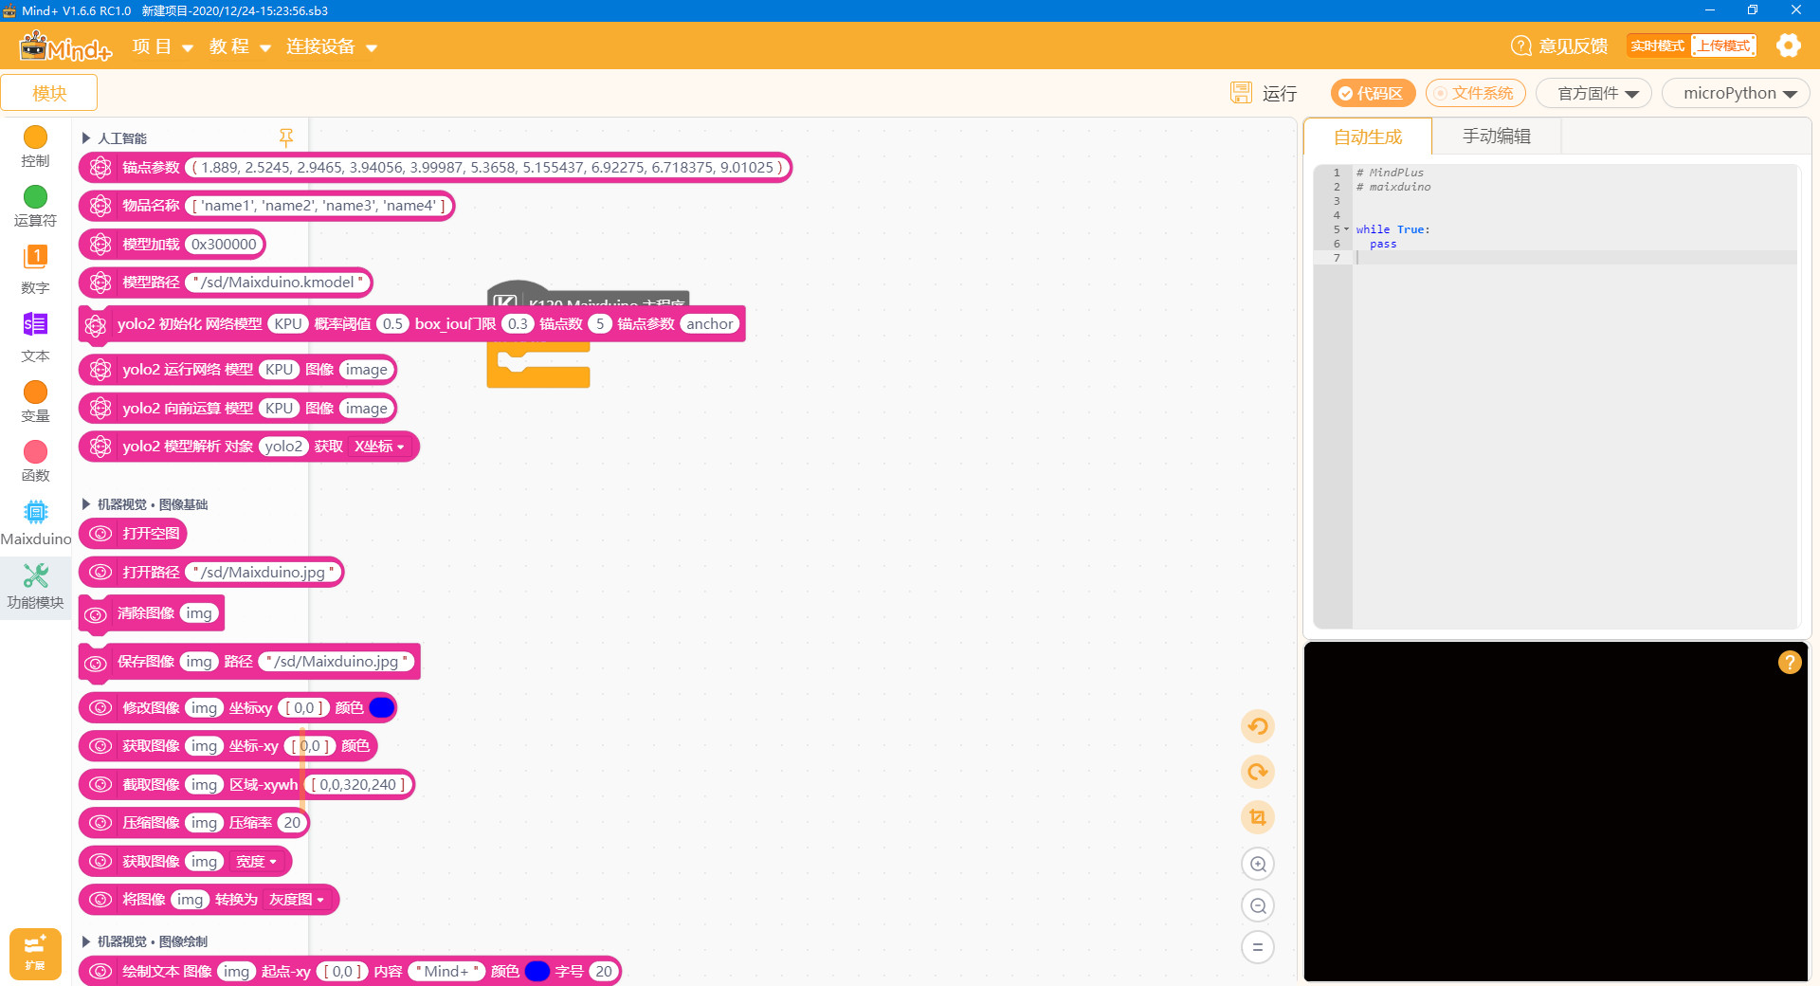Switch to 实时模式 realtime mode

coord(1658,46)
